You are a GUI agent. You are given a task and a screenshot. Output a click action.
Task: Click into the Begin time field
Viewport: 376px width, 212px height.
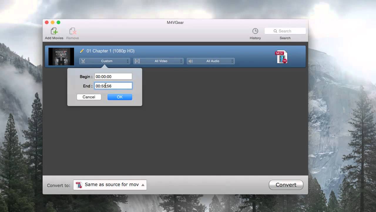pyautogui.click(x=113, y=77)
